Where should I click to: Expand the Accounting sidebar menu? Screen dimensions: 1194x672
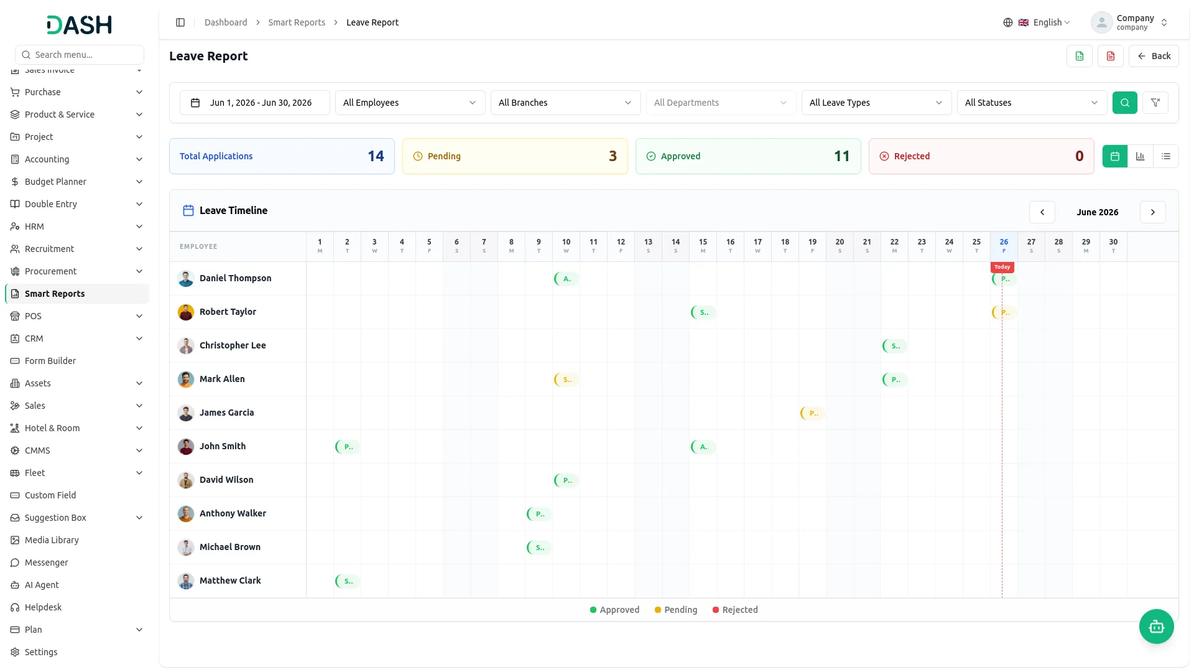coord(77,159)
